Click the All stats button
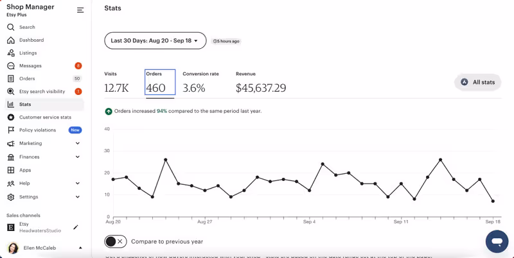The width and height of the screenshot is (514, 258). point(478,82)
